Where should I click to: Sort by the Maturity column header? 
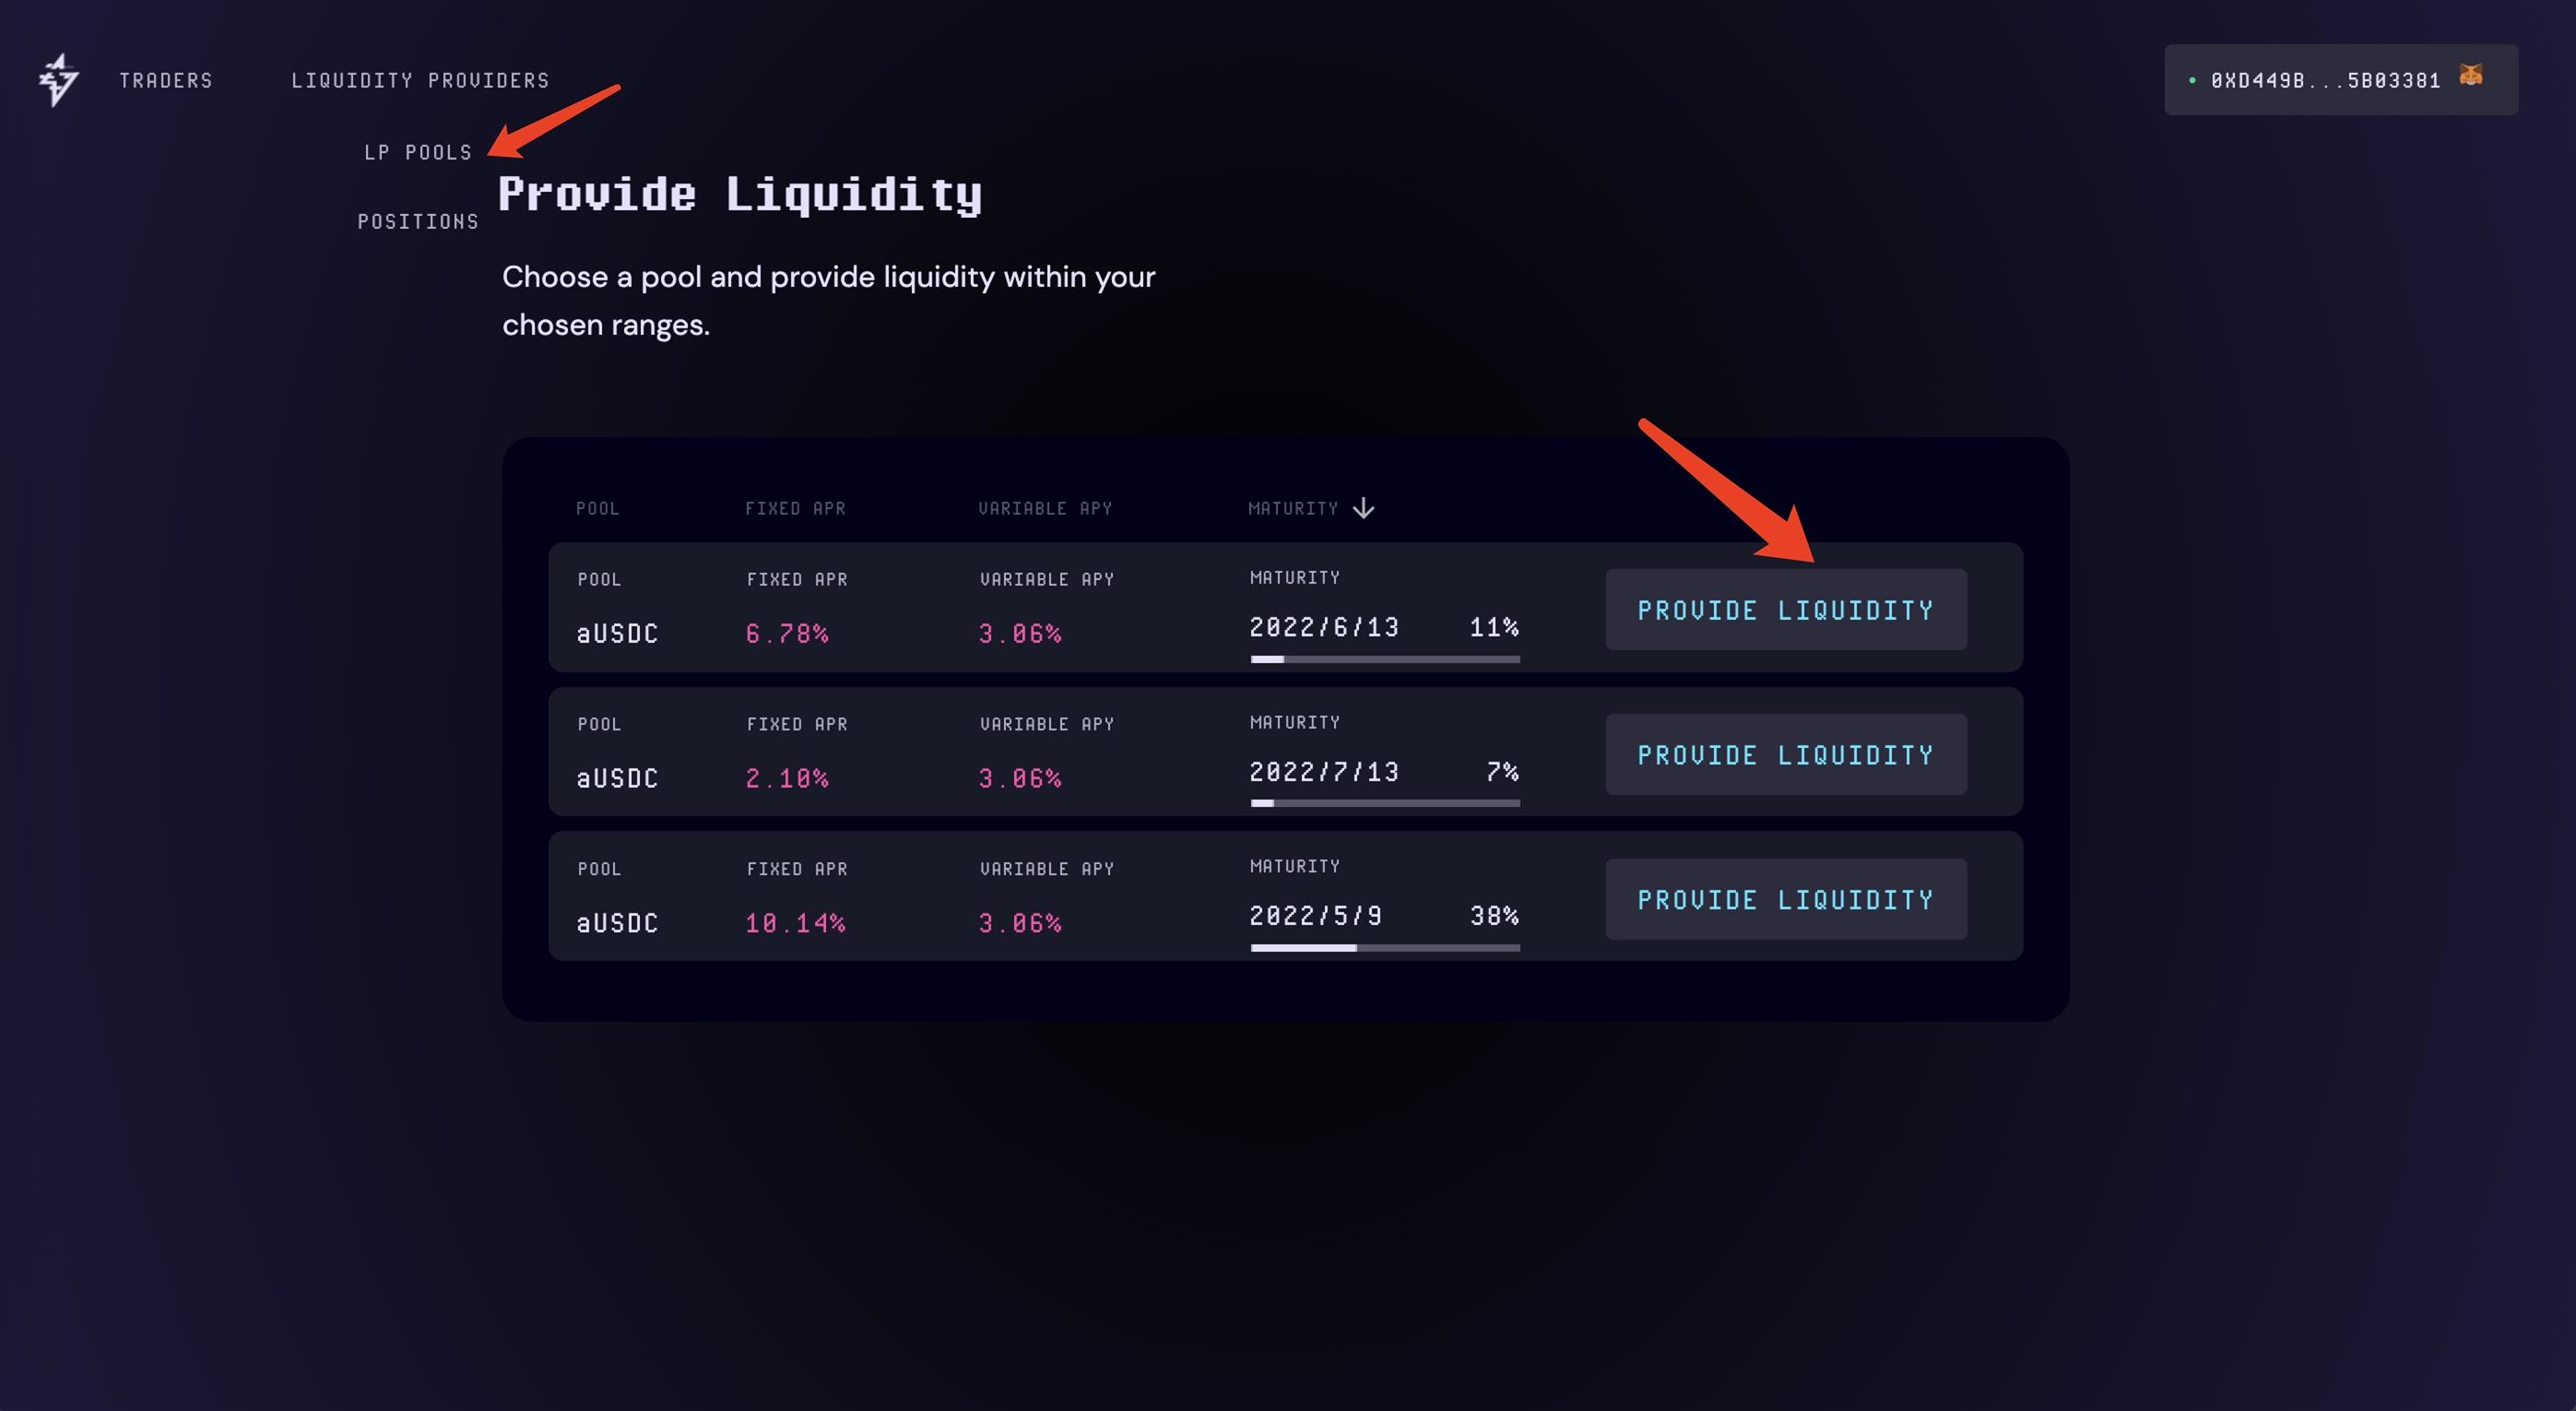click(1292, 509)
